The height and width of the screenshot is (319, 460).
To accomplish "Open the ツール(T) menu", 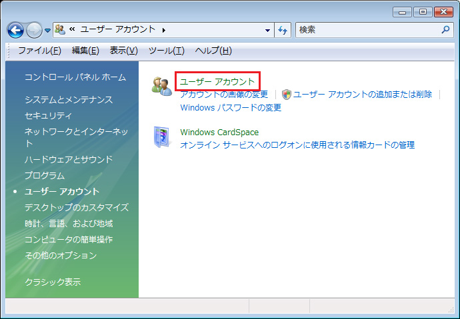I will point(167,51).
